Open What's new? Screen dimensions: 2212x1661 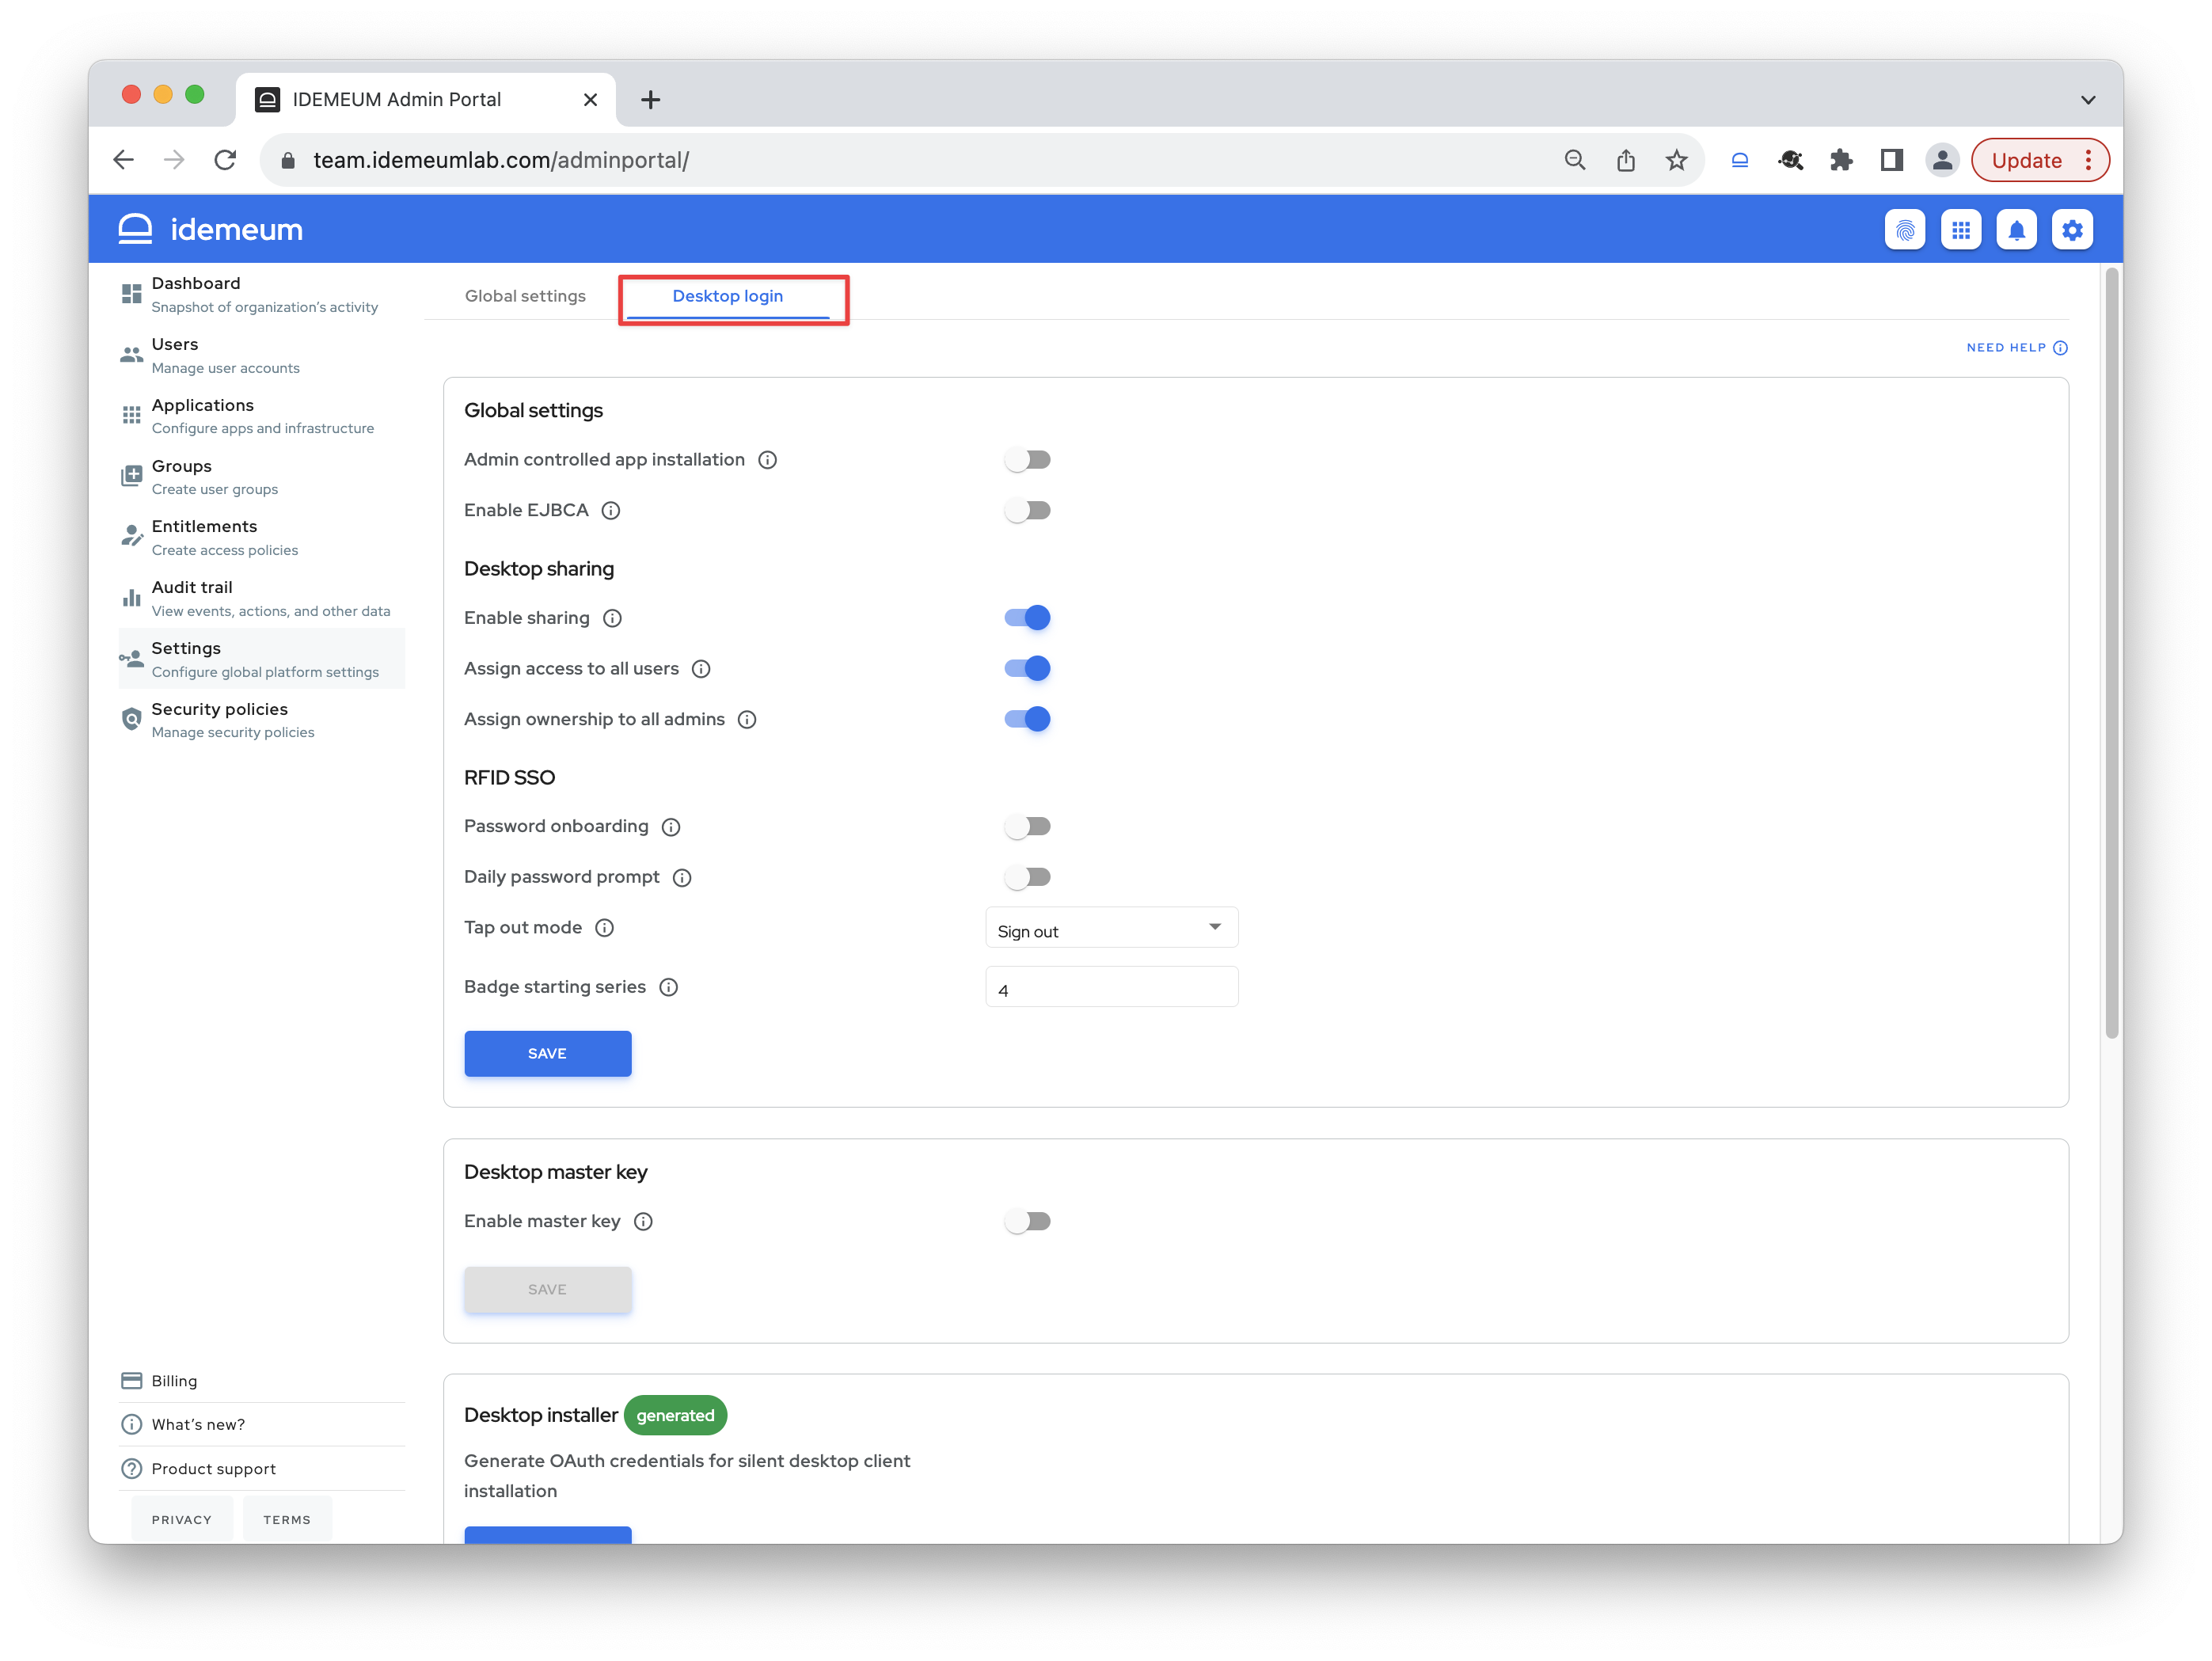(262, 1424)
